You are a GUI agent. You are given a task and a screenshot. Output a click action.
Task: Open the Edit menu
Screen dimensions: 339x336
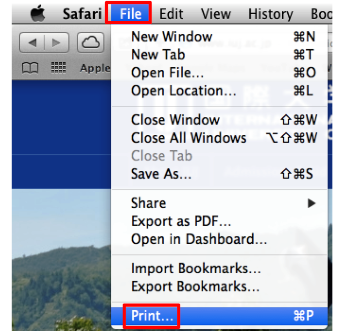171,14
